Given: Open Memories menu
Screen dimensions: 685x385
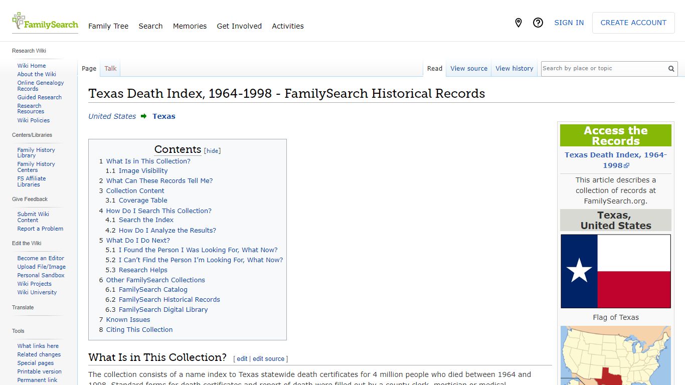Looking at the screenshot, I should [x=190, y=26].
